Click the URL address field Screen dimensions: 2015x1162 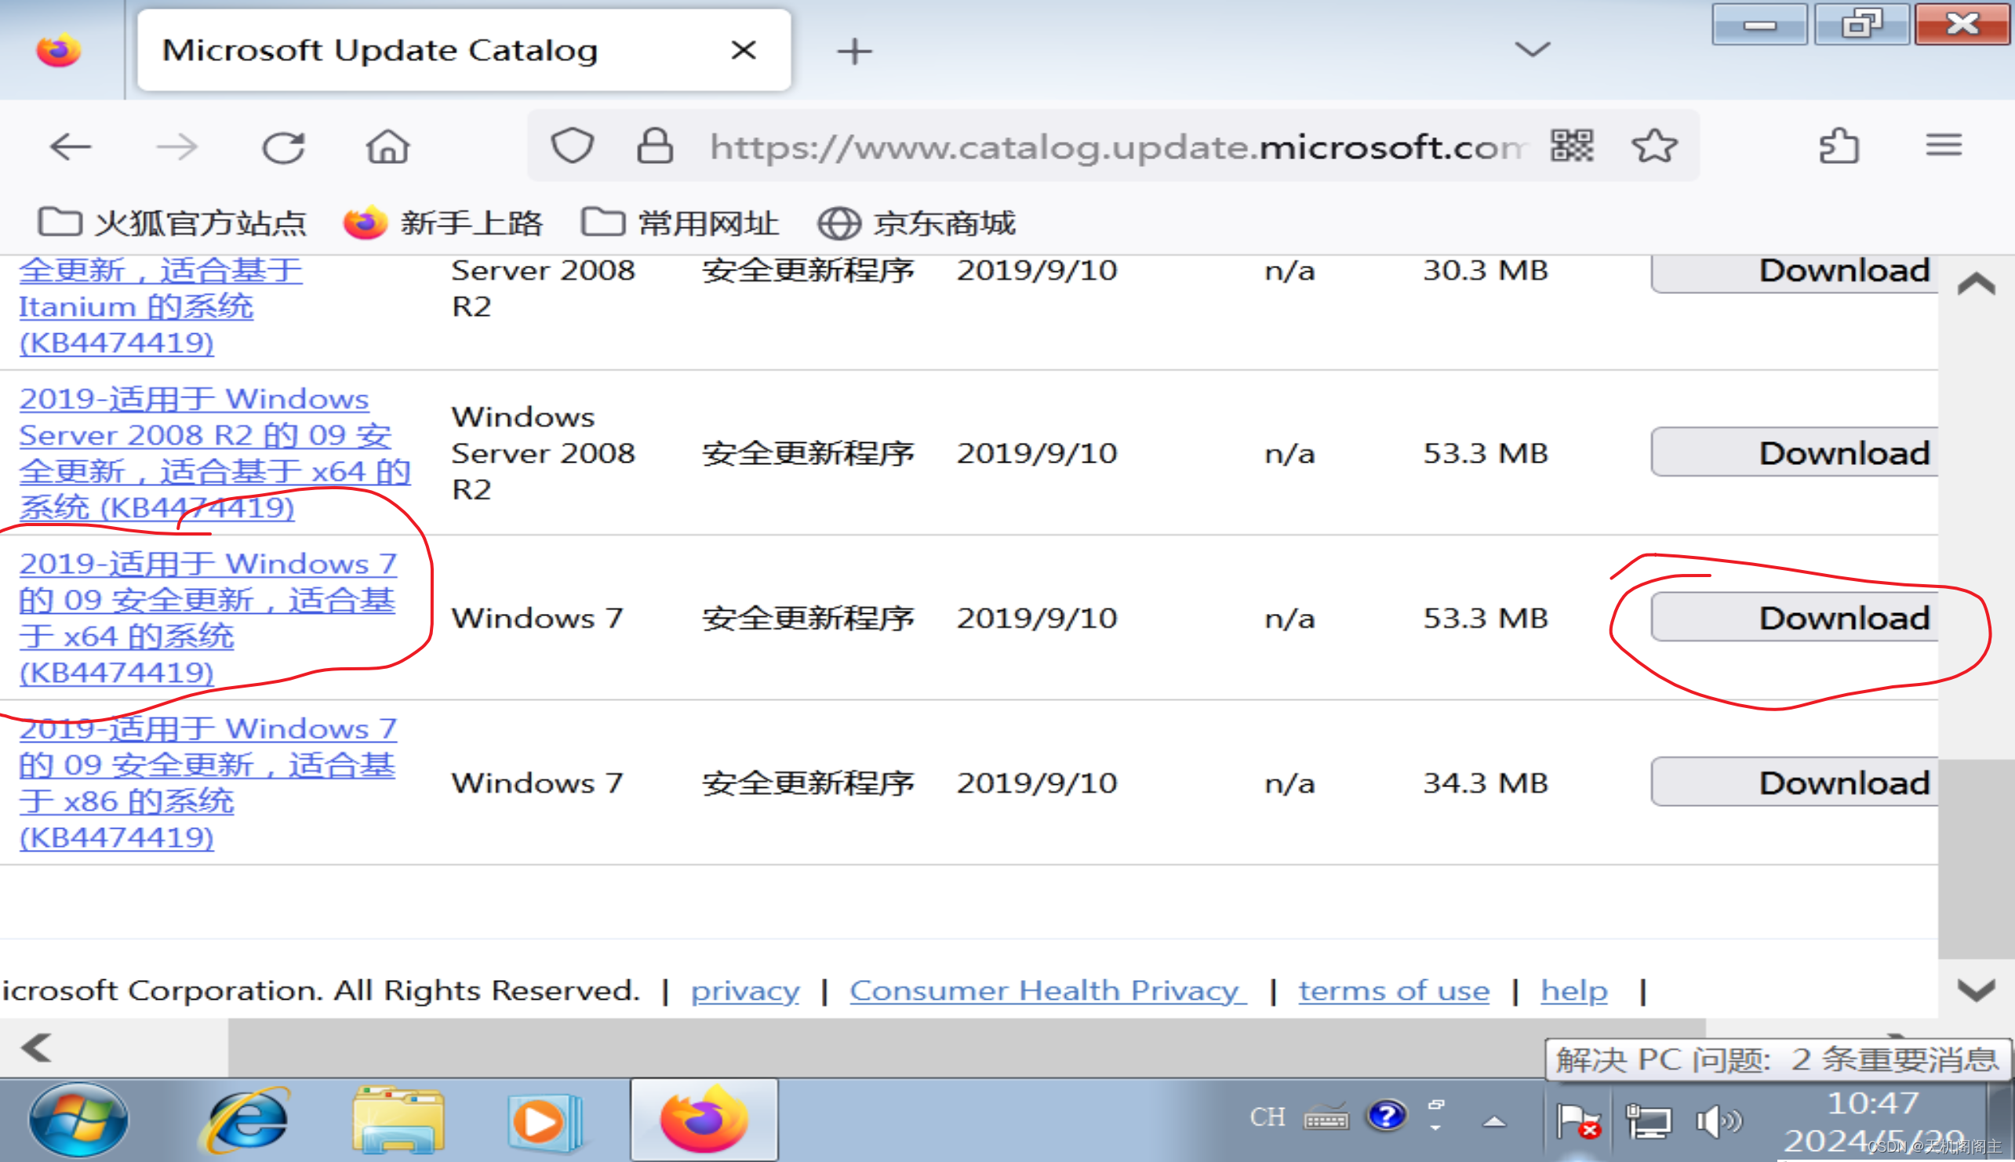click(1118, 147)
